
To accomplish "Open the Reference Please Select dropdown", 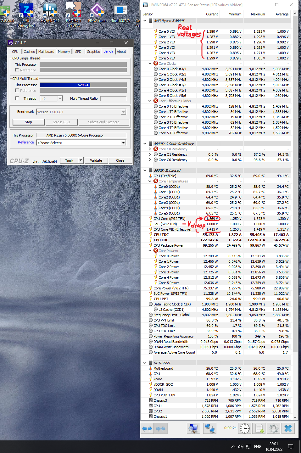I will (123, 143).
